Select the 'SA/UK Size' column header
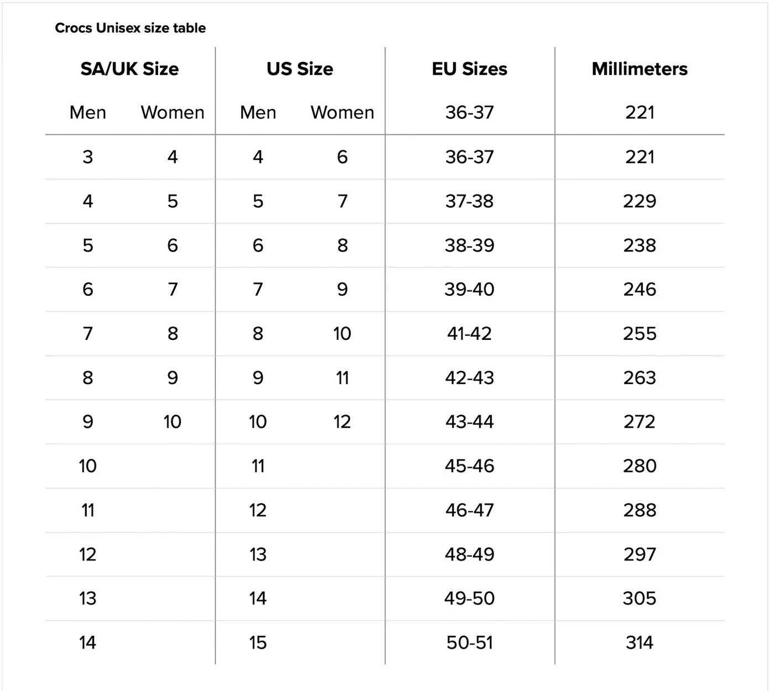 click(129, 69)
